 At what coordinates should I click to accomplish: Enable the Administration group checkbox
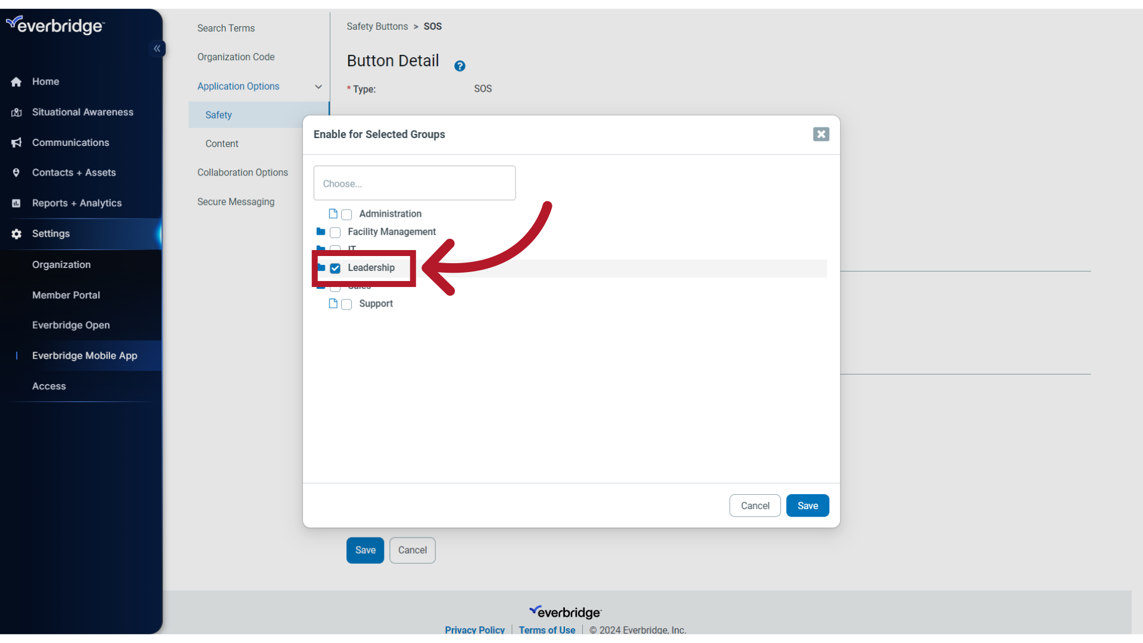pyautogui.click(x=345, y=214)
